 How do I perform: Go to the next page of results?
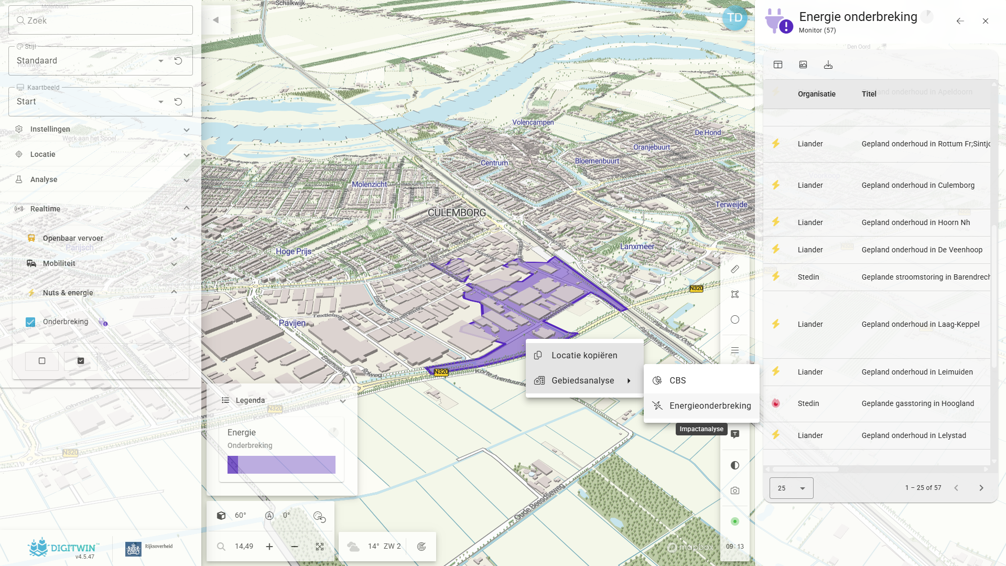point(981,488)
